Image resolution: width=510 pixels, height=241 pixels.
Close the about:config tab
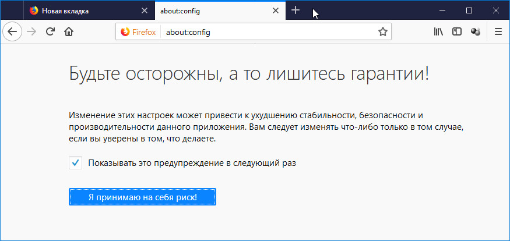[276, 10]
